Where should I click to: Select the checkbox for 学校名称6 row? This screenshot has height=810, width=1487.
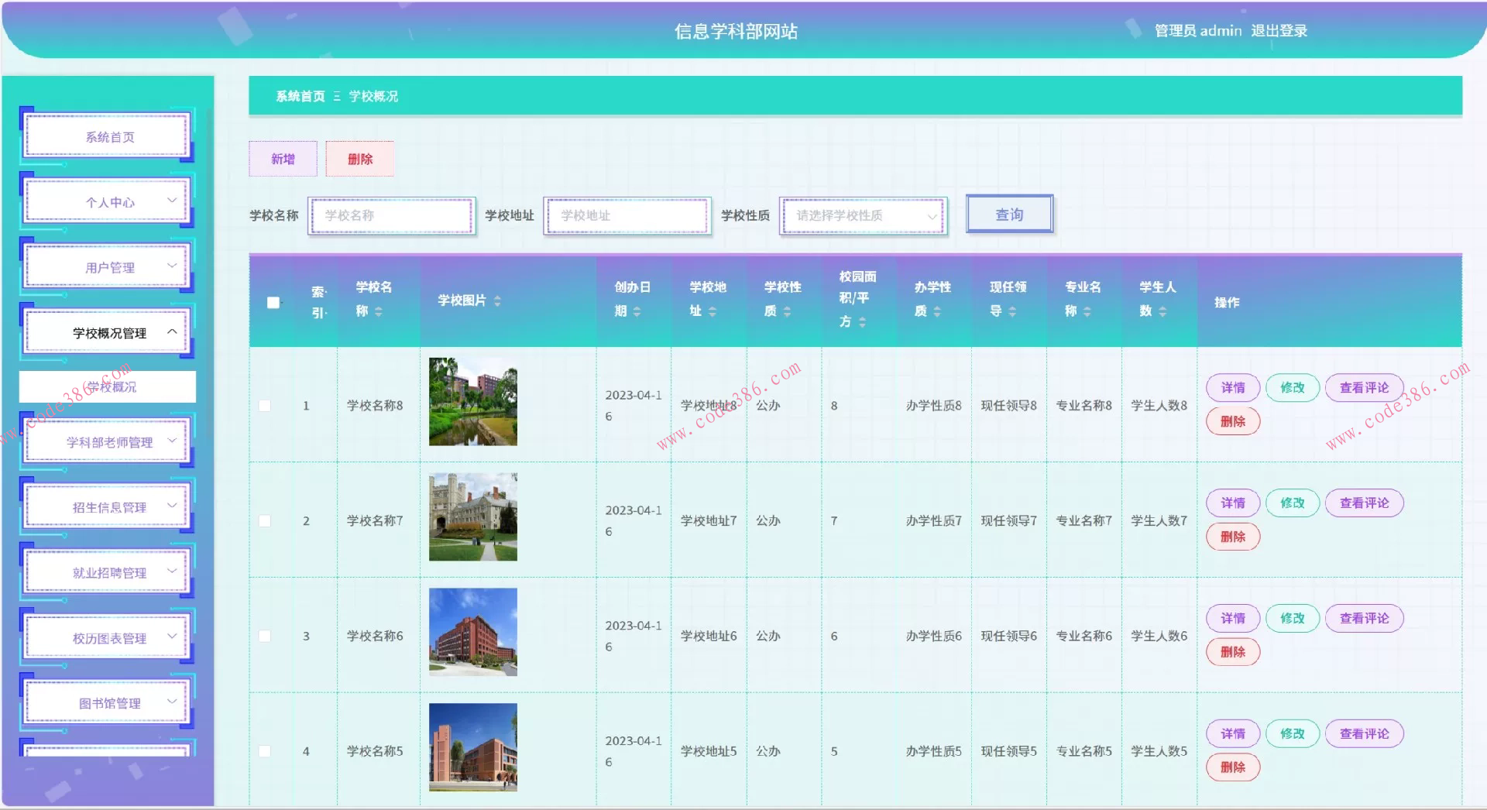coord(265,637)
